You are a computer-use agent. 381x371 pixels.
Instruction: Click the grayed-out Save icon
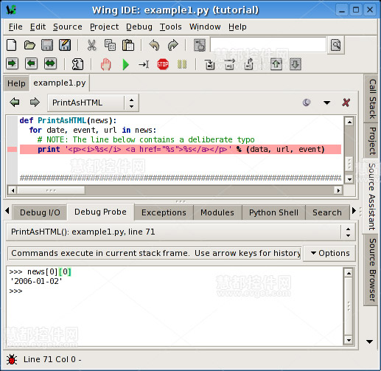pyautogui.click(x=47, y=45)
